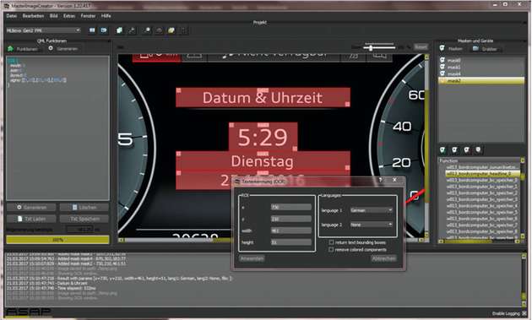Click the fourth mask icon below the mask list

coord(478,149)
